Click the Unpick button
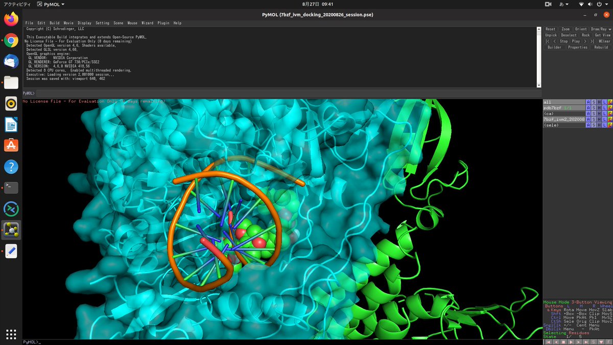This screenshot has width=613, height=345. (x=551, y=35)
